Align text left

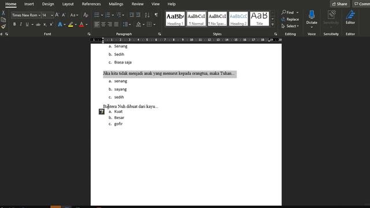(97, 24)
